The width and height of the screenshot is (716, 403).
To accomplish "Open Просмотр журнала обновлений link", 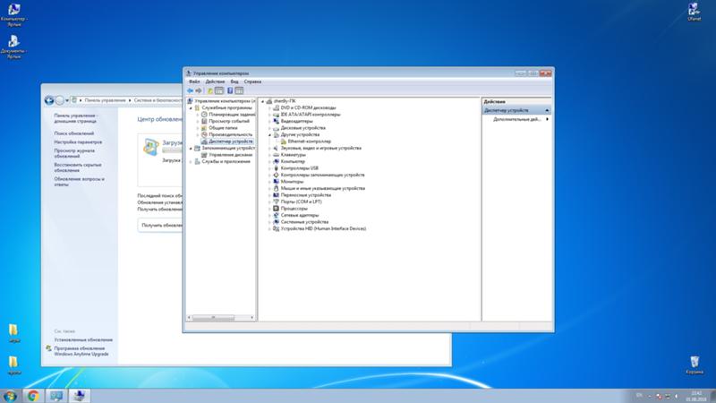I will click(74, 153).
